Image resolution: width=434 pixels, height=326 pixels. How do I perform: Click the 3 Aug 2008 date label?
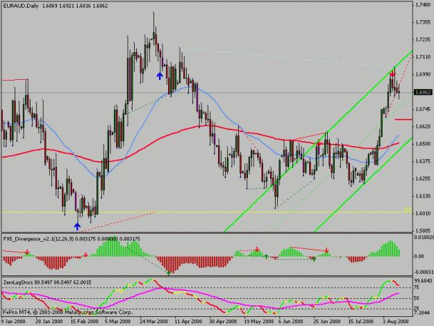pos(396,322)
